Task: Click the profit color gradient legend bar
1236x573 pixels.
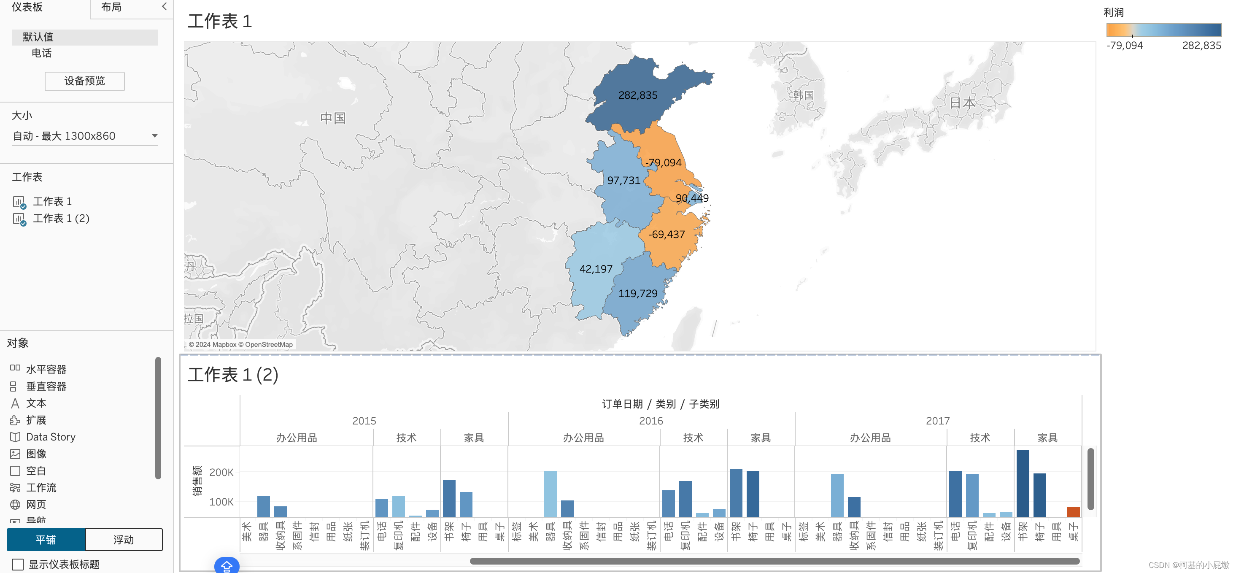Action: click(x=1163, y=30)
